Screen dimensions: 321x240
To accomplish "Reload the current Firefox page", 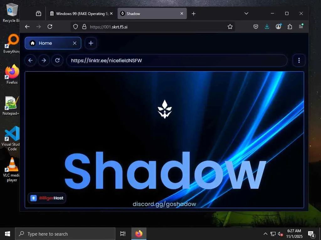I will tap(50, 27).
